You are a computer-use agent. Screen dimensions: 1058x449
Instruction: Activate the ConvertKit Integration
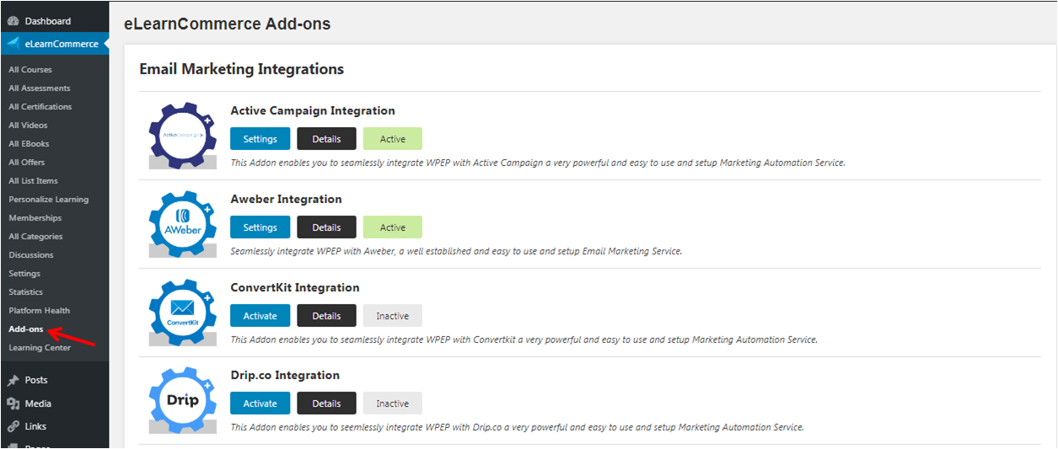click(260, 316)
